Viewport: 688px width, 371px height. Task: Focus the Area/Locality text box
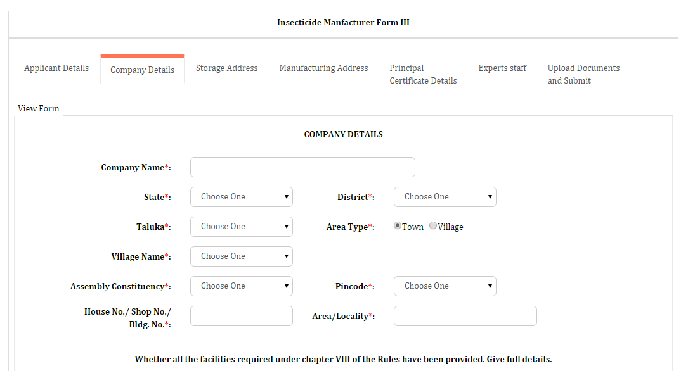pyautogui.click(x=465, y=316)
